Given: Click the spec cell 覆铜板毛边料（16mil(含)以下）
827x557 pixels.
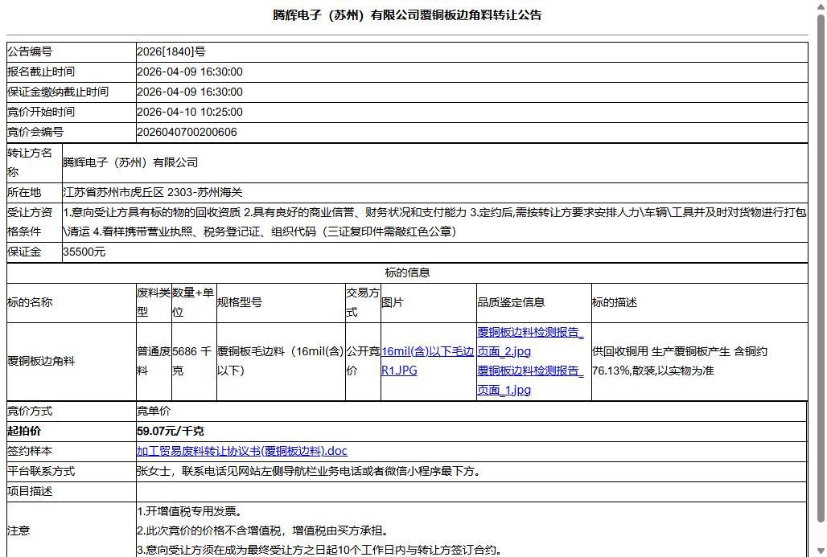Looking at the screenshot, I should tap(281, 362).
